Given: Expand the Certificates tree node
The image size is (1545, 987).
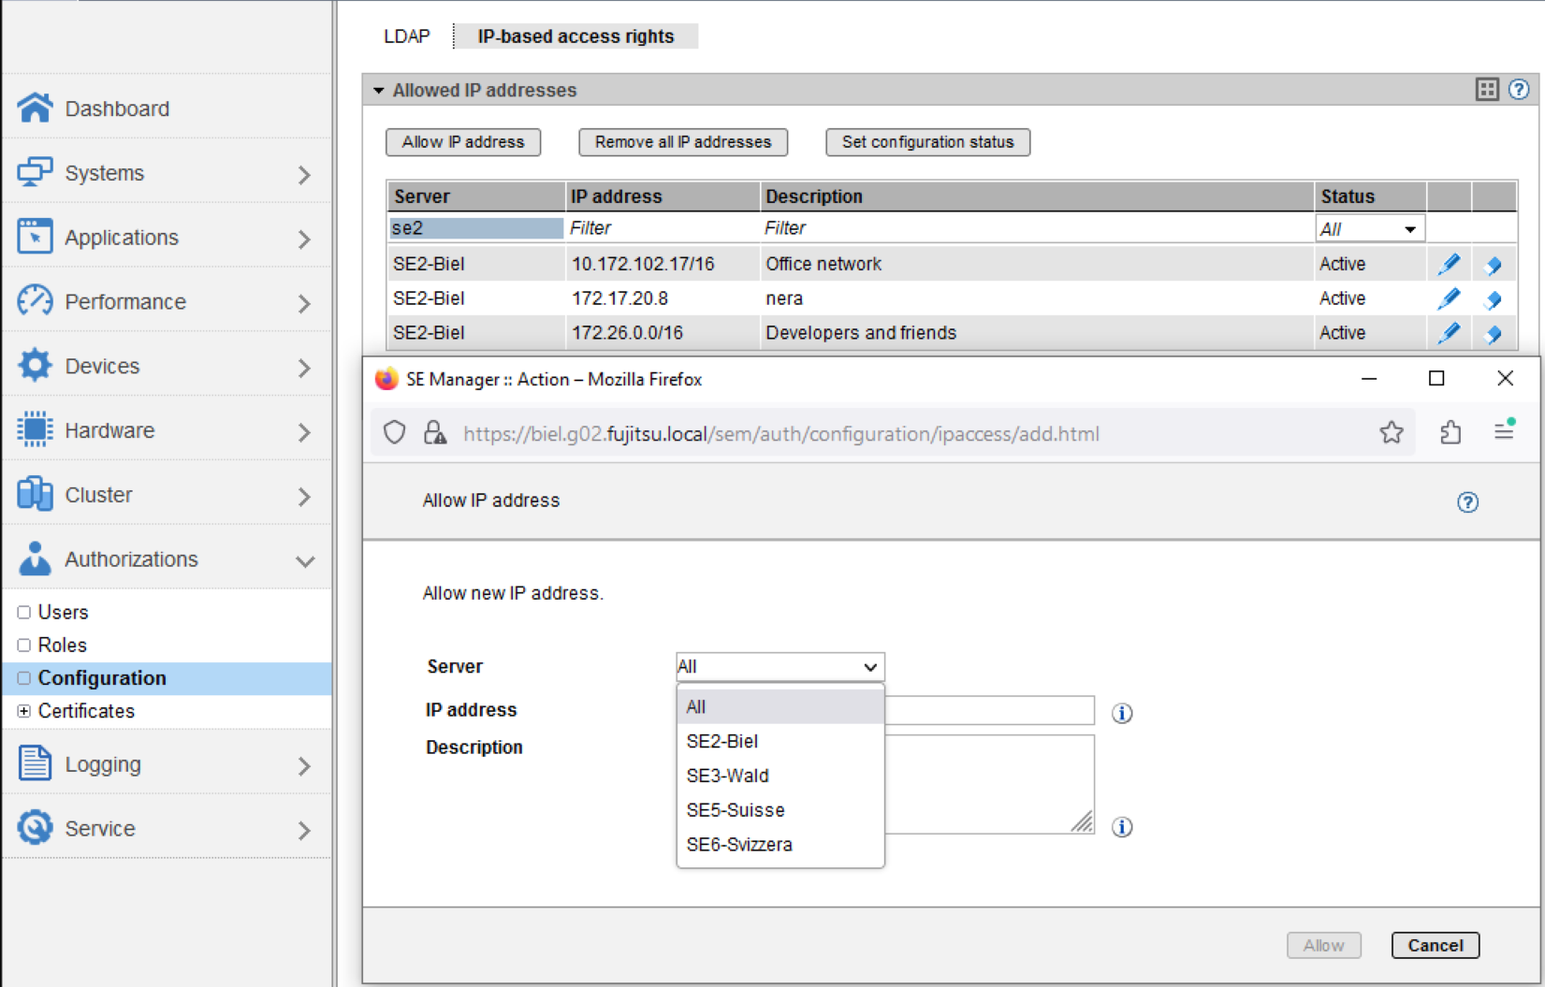Looking at the screenshot, I should pos(24,711).
